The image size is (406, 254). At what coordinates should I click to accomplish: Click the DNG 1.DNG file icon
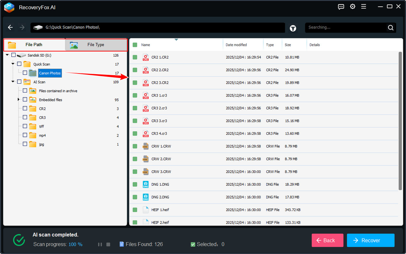tap(145, 185)
